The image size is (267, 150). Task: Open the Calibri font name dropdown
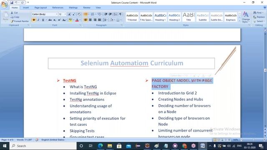[57, 14]
